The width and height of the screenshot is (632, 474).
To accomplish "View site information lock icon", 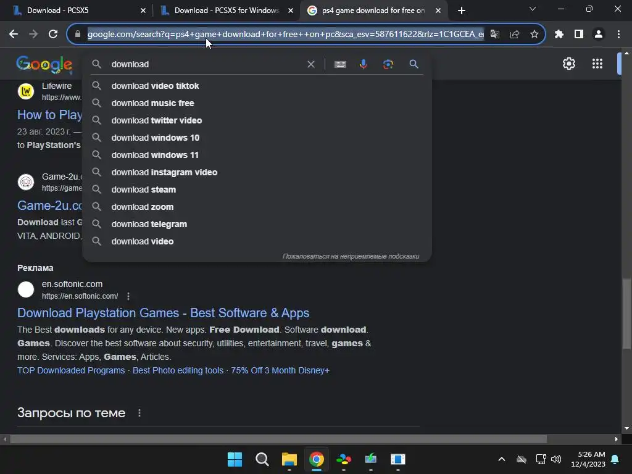I will pyautogui.click(x=78, y=35).
